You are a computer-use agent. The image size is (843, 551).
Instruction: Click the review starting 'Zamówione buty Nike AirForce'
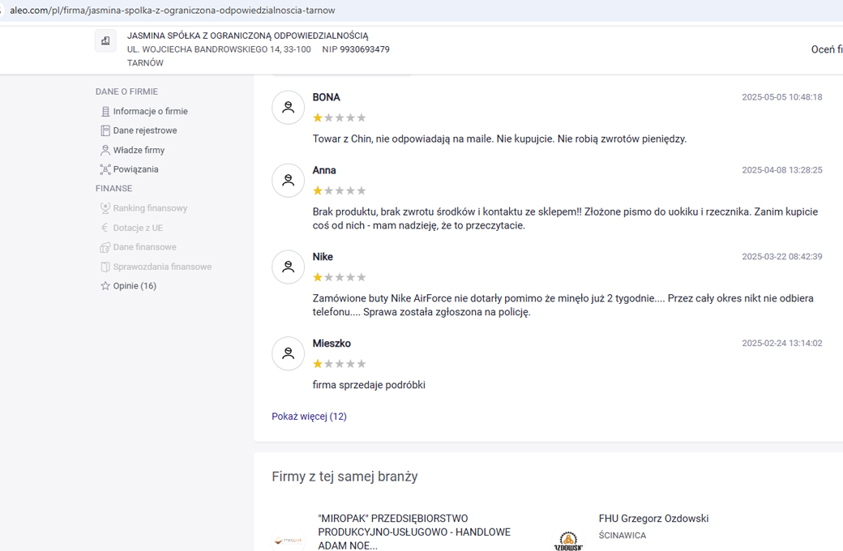click(563, 305)
